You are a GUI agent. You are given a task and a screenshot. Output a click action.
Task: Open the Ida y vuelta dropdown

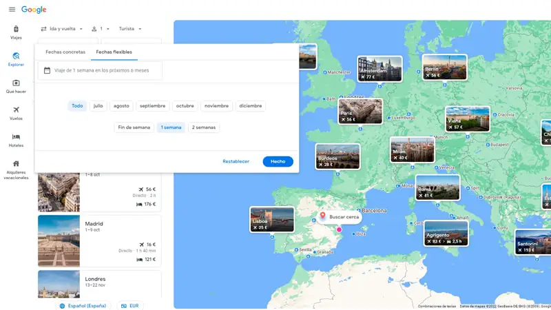point(62,29)
